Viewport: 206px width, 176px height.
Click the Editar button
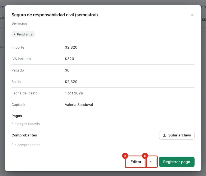point(136,162)
